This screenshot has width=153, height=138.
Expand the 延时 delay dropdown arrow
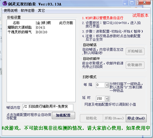(x=107, y=99)
